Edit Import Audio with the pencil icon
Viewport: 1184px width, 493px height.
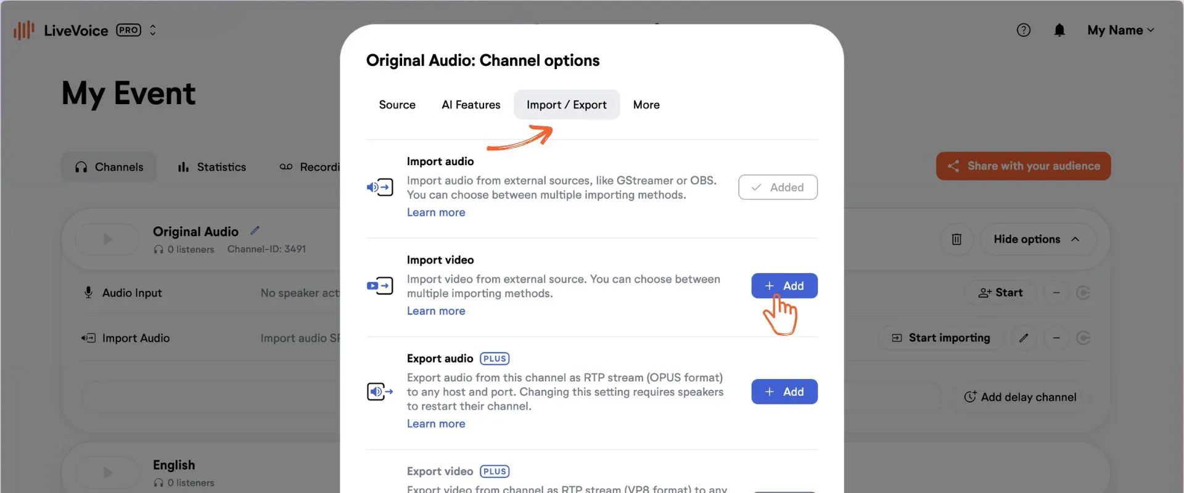point(1024,338)
